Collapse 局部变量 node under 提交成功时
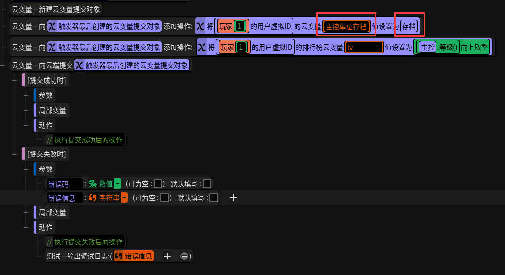 tap(26, 110)
